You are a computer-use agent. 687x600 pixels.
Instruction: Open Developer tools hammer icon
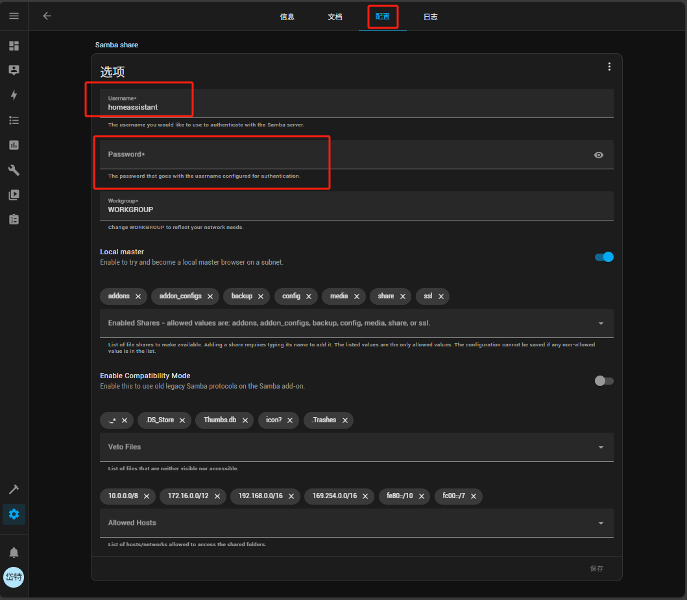pyautogui.click(x=14, y=489)
